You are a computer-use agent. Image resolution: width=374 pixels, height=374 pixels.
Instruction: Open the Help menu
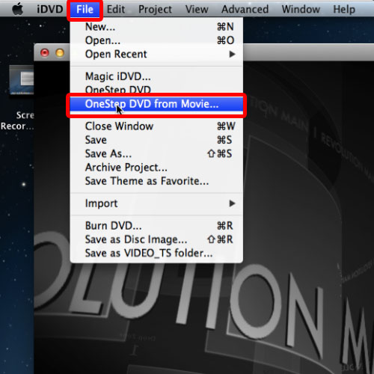pyautogui.click(x=344, y=10)
